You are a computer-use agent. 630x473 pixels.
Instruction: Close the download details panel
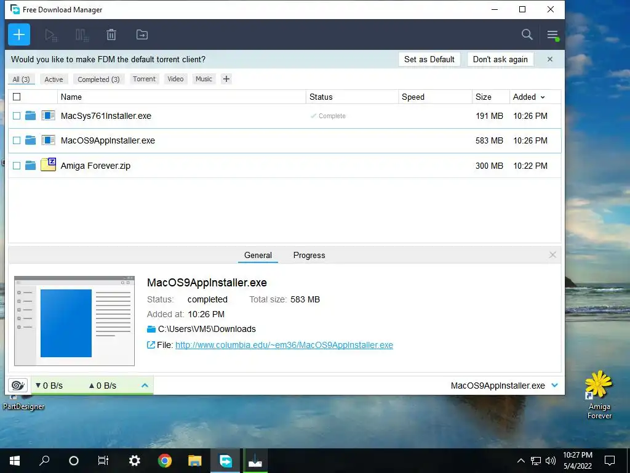coord(552,255)
